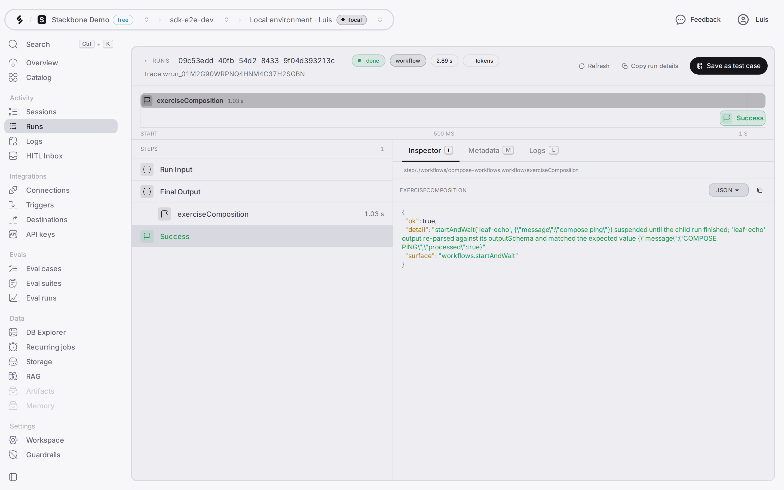
Task: Click the RAG books icon
Action: coord(13,376)
